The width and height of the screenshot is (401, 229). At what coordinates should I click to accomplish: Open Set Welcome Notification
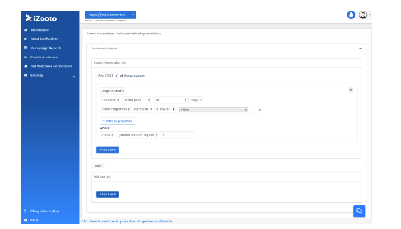[51, 66]
